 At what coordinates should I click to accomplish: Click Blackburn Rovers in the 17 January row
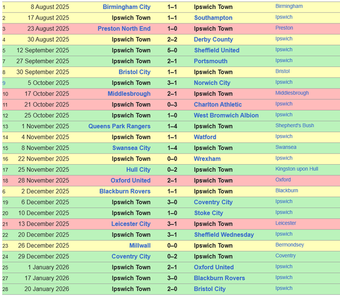219,278
